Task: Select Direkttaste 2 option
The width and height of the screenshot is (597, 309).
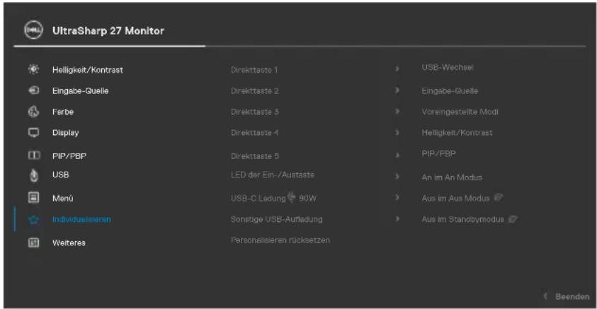Action: point(255,91)
